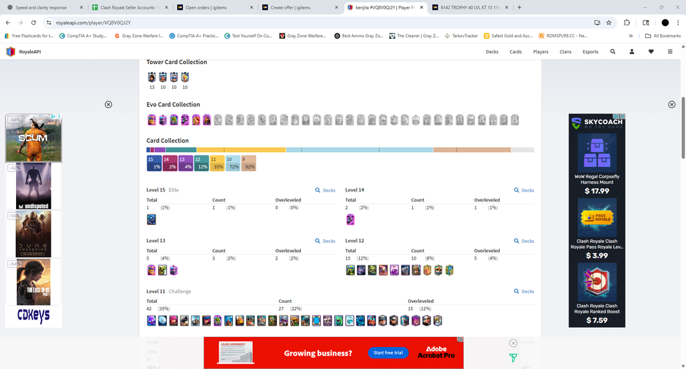Open Cards in the RoyaleAPI navigation
This screenshot has height=369, width=686.
coord(515,51)
